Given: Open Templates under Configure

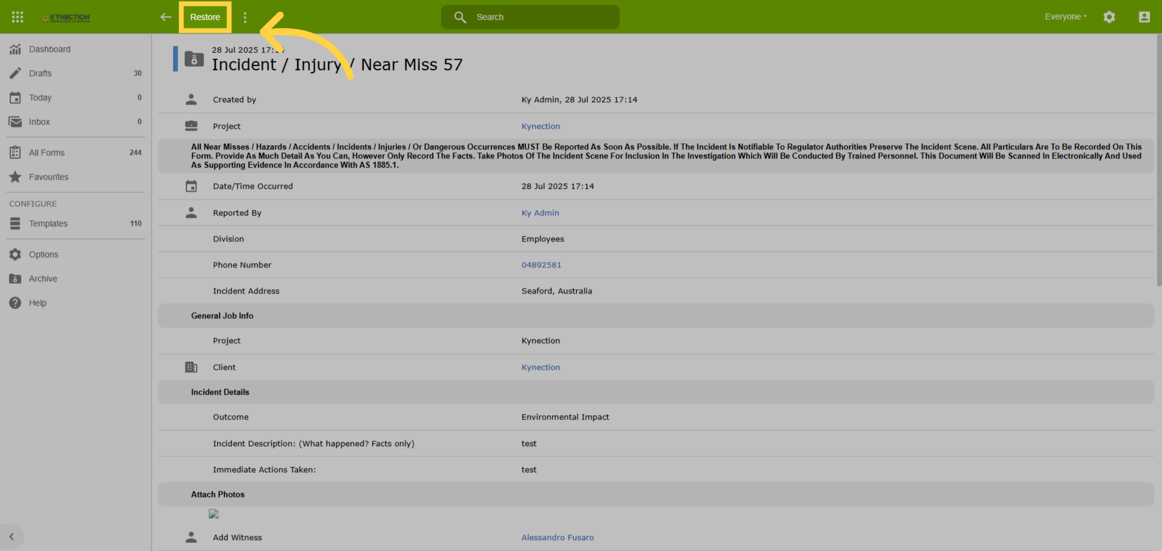Looking at the screenshot, I should [76, 223].
